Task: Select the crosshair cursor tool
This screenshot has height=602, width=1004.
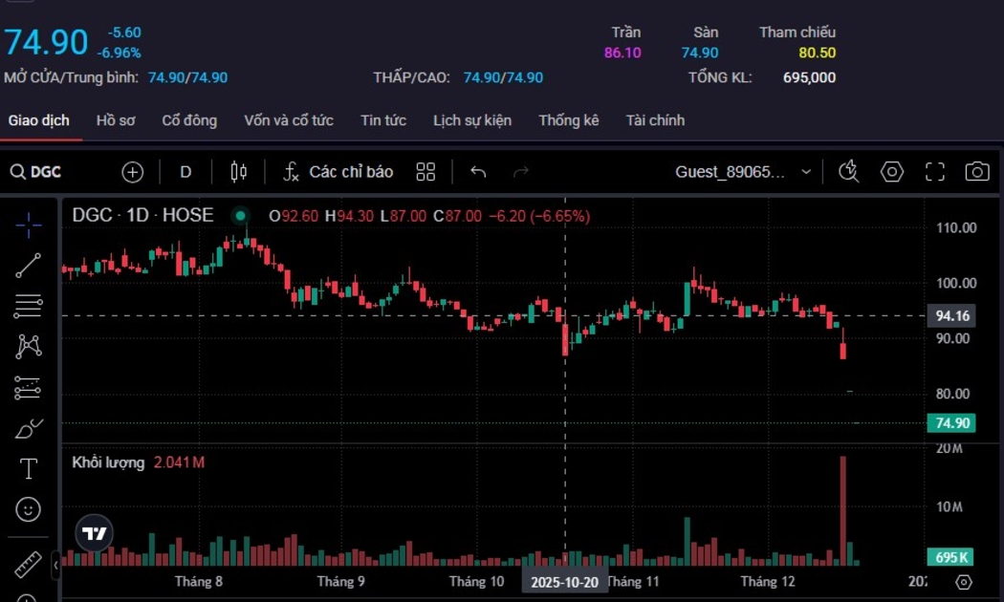Action: click(x=29, y=226)
